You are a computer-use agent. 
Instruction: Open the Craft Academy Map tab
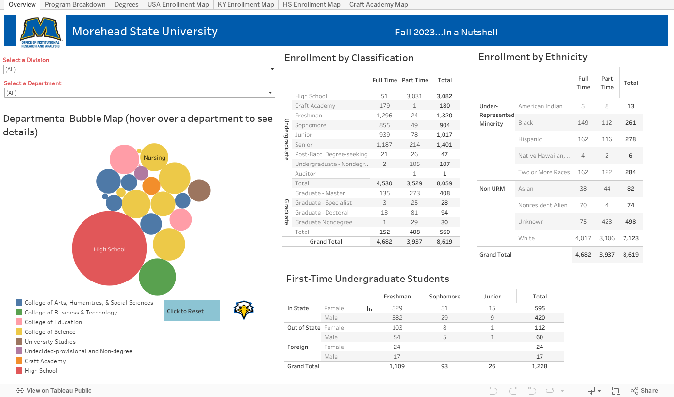(x=378, y=4)
